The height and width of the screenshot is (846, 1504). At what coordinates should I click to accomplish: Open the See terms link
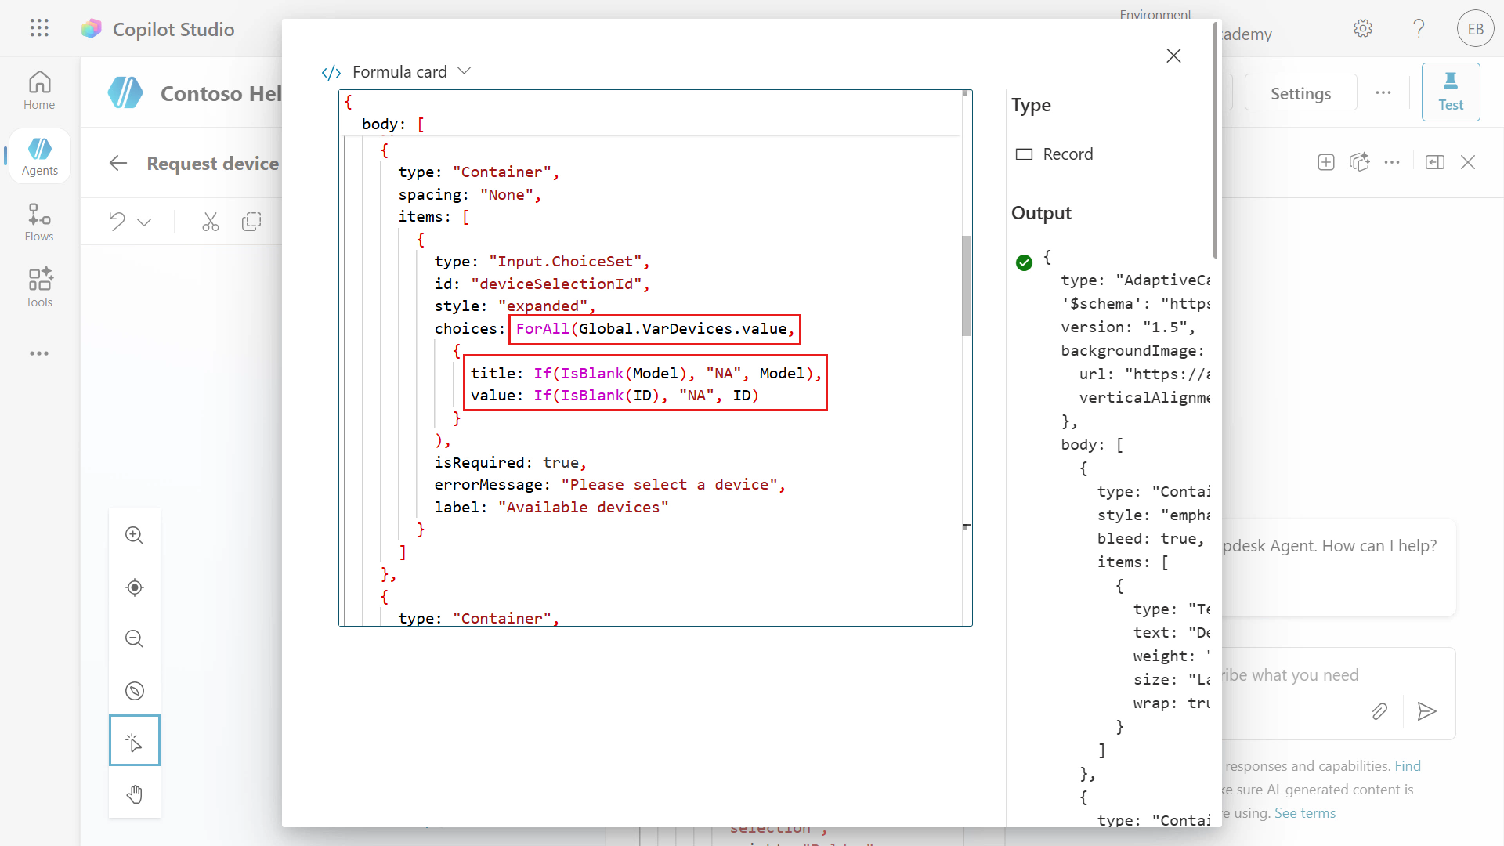tap(1304, 813)
